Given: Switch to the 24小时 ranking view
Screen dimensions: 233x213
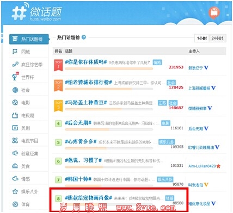Looking at the screenshot, I should coord(217,39).
